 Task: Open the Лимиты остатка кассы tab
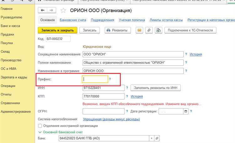click(166, 20)
